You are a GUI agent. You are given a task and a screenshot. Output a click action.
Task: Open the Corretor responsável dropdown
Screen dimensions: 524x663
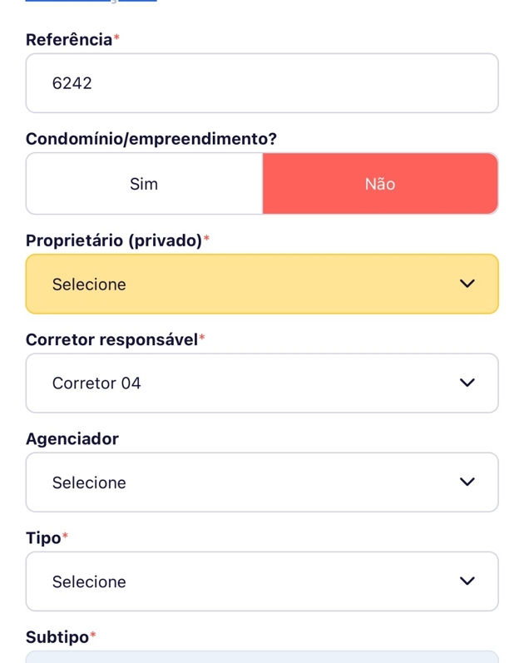coord(262,383)
